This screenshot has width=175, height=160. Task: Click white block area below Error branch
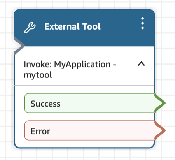[84, 144]
